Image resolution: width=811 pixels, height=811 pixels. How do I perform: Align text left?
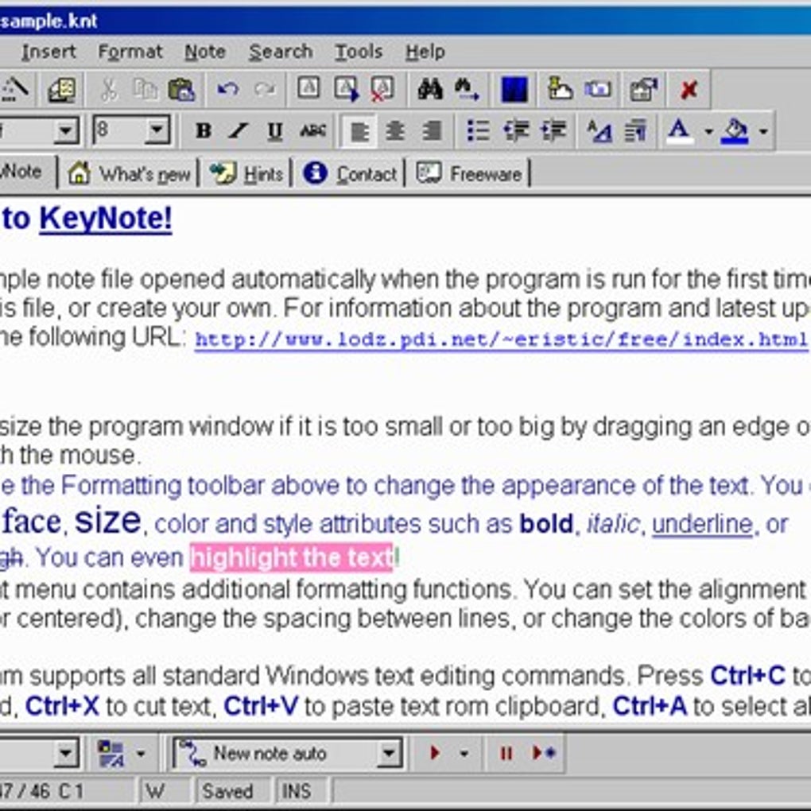[x=359, y=131]
